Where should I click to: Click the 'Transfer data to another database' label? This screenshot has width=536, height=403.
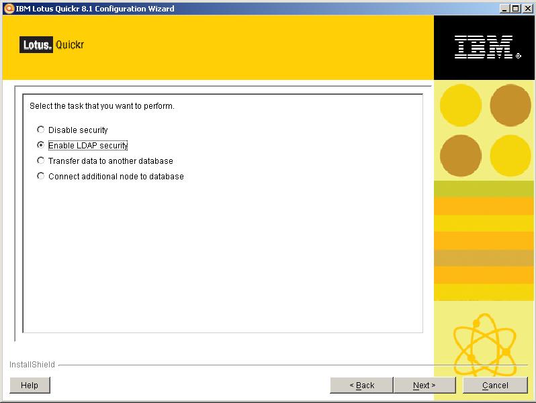coord(111,161)
